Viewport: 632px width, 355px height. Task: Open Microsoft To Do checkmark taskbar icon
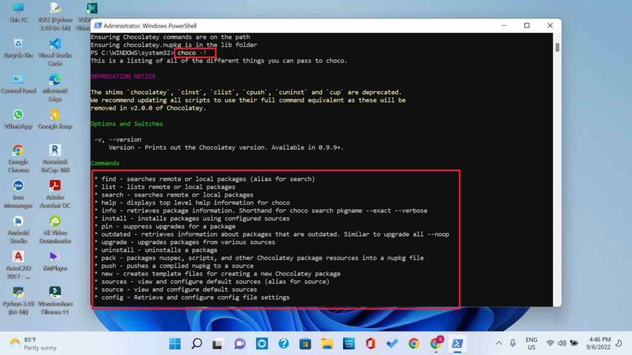392,343
